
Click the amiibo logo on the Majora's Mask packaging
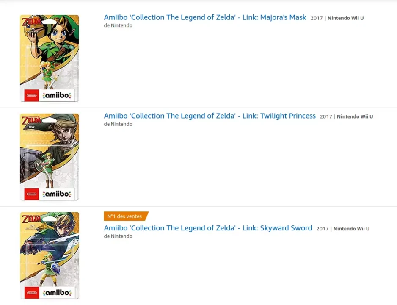coord(58,96)
